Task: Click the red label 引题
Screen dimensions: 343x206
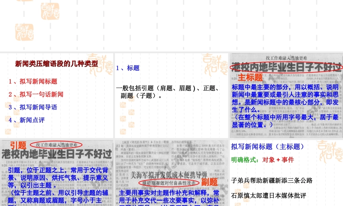Action: coord(18,145)
